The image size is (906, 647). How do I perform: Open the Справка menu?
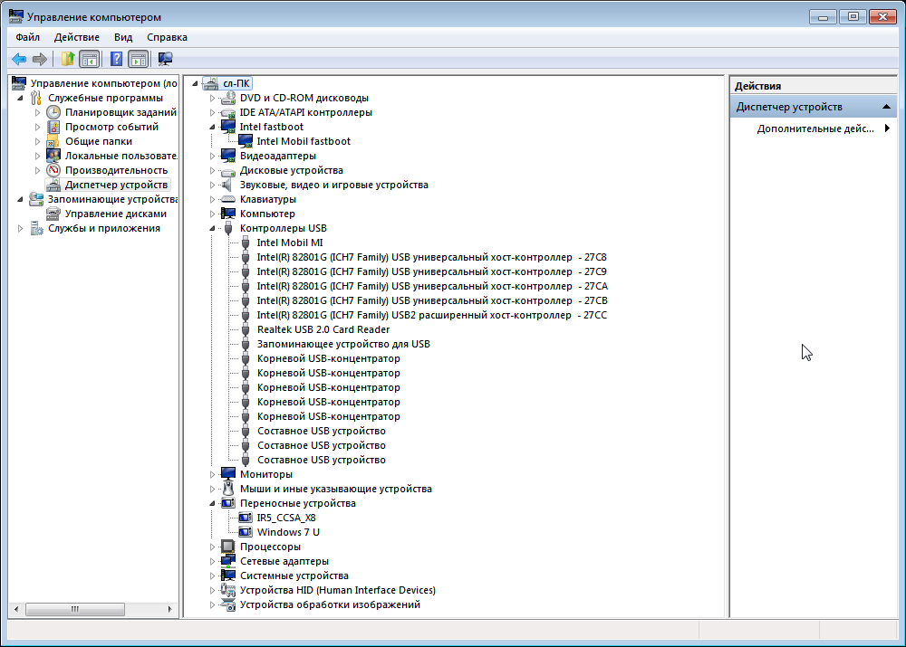167,37
